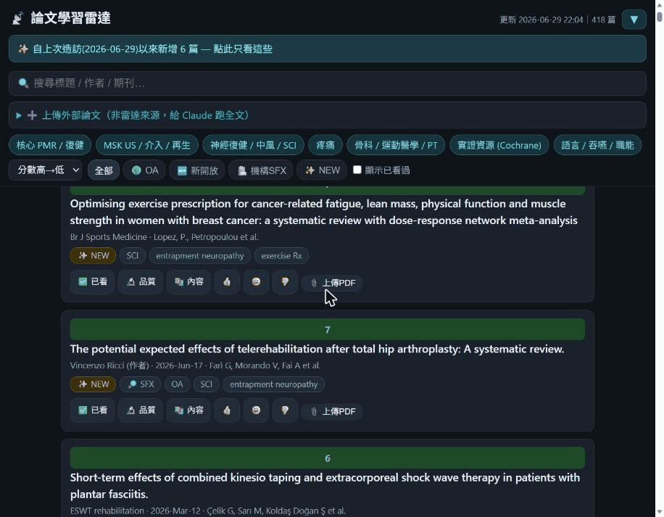664x517 pixels.
Task: Open the 分數高→低 sort dropdown
Action: tap(46, 170)
